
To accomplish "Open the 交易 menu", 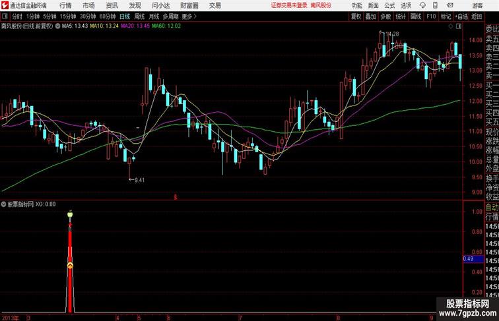I will click(215, 5).
